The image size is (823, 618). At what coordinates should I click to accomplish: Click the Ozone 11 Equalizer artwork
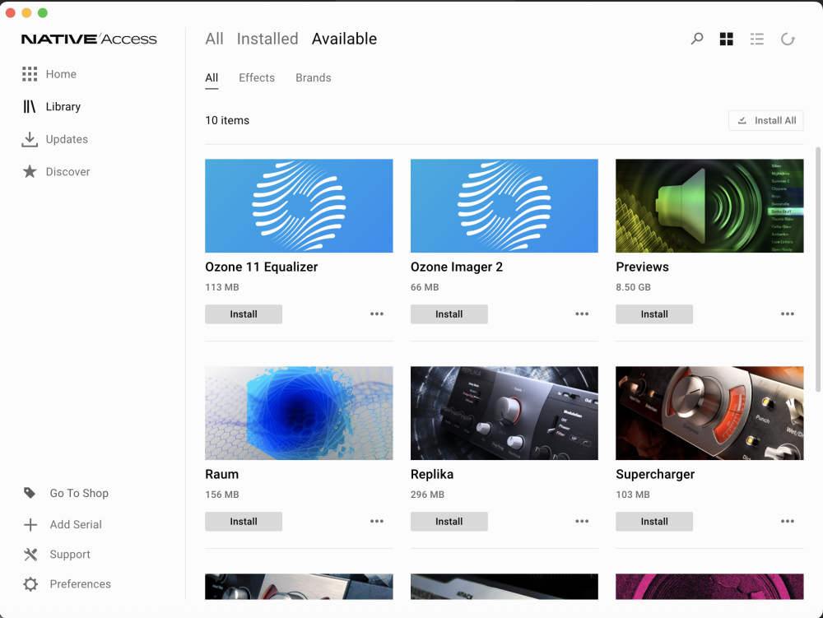[x=299, y=206]
